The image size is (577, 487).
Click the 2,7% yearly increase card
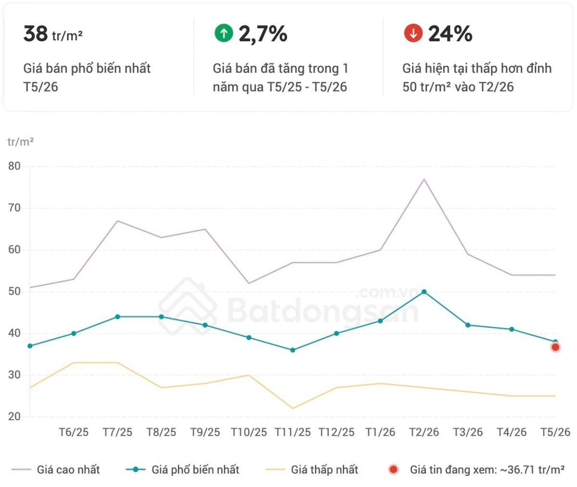[288, 57]
